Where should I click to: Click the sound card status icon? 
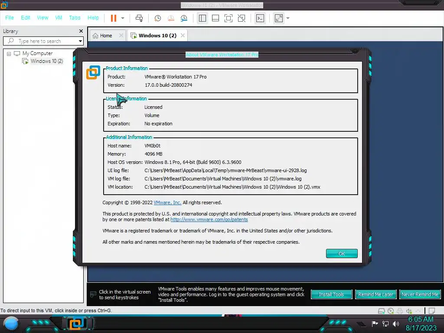pos(409,311)
